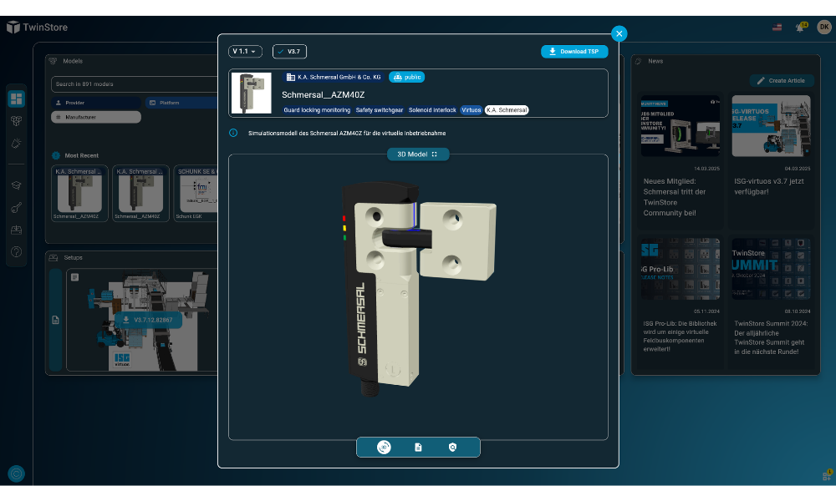Select the Provider filter chip
Viewport: 836px width, 501px height.
coord(96,103)
